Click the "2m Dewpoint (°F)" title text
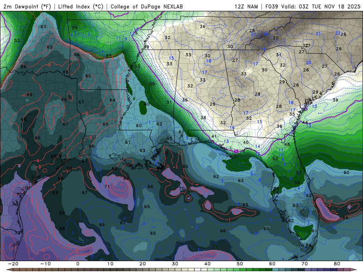Image resolution: width=363 pixels, height=272 pixels. (x=27, y=6)
